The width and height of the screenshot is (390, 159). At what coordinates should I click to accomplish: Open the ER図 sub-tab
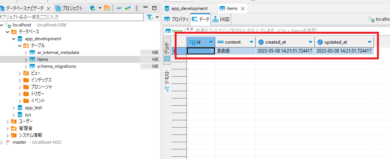(220, 19)
